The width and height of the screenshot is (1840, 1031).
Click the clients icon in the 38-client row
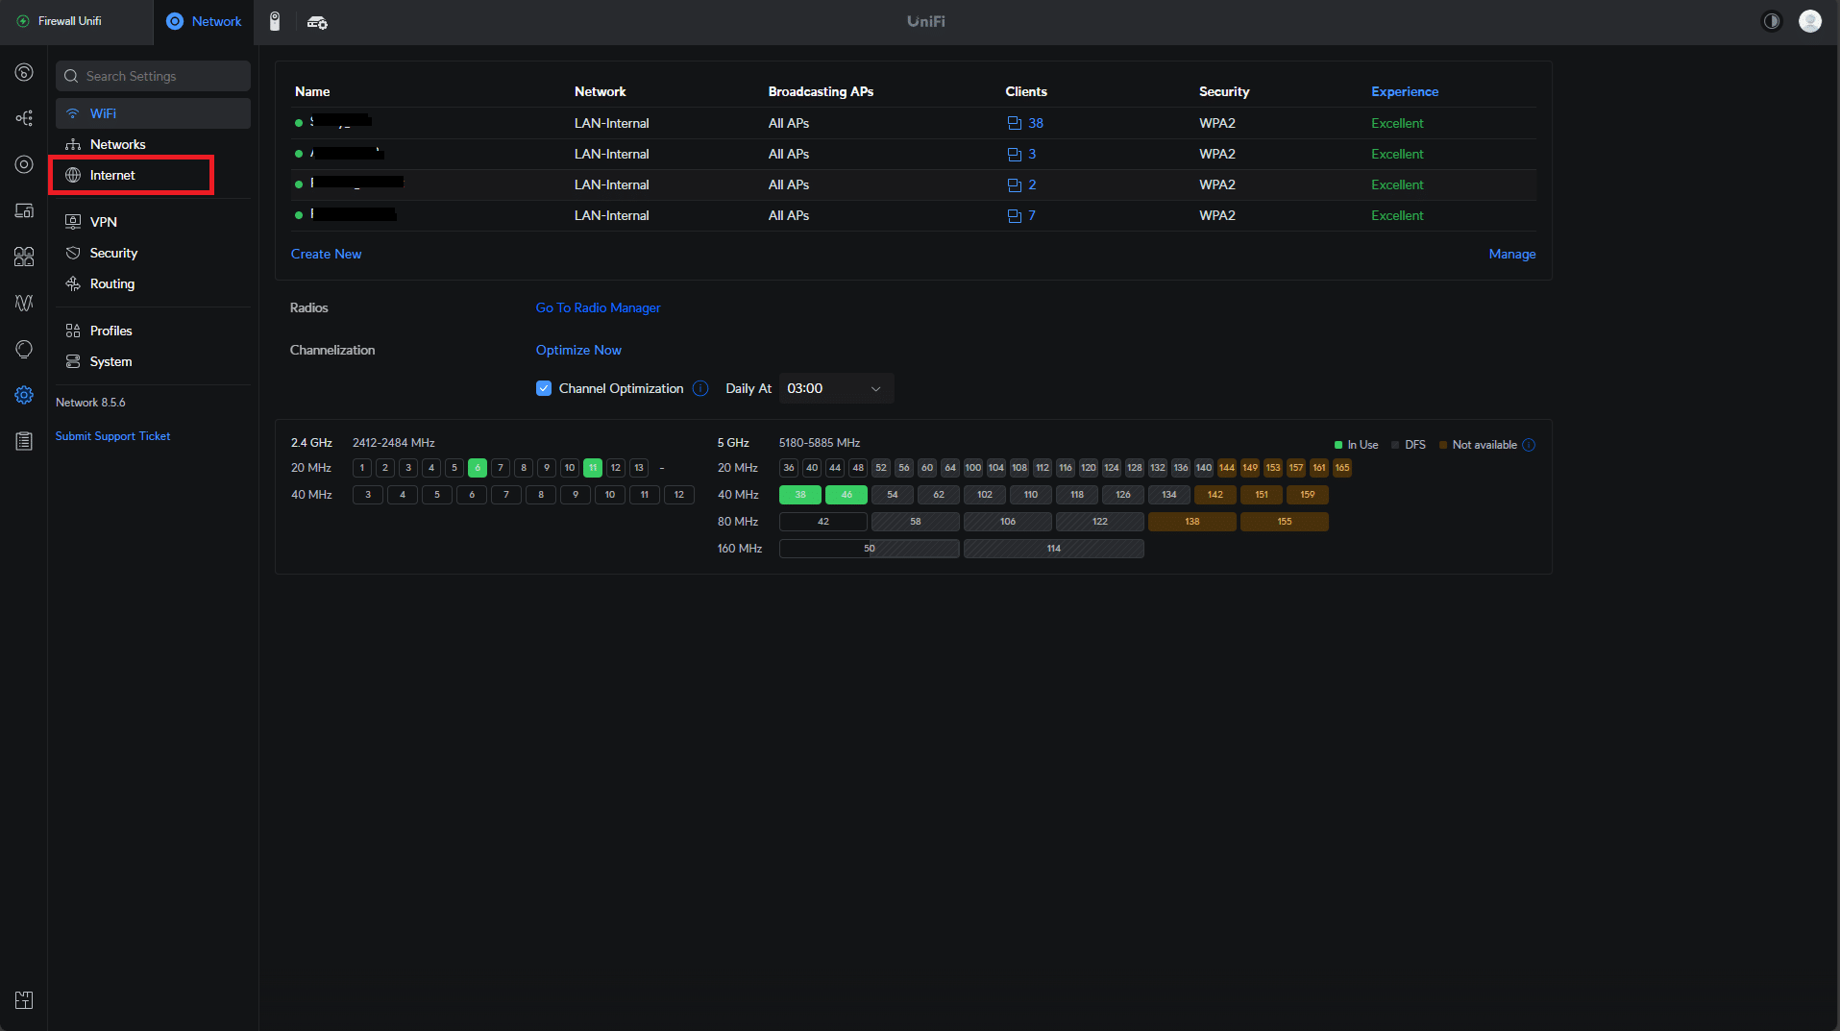click(x=1014, y=123)
